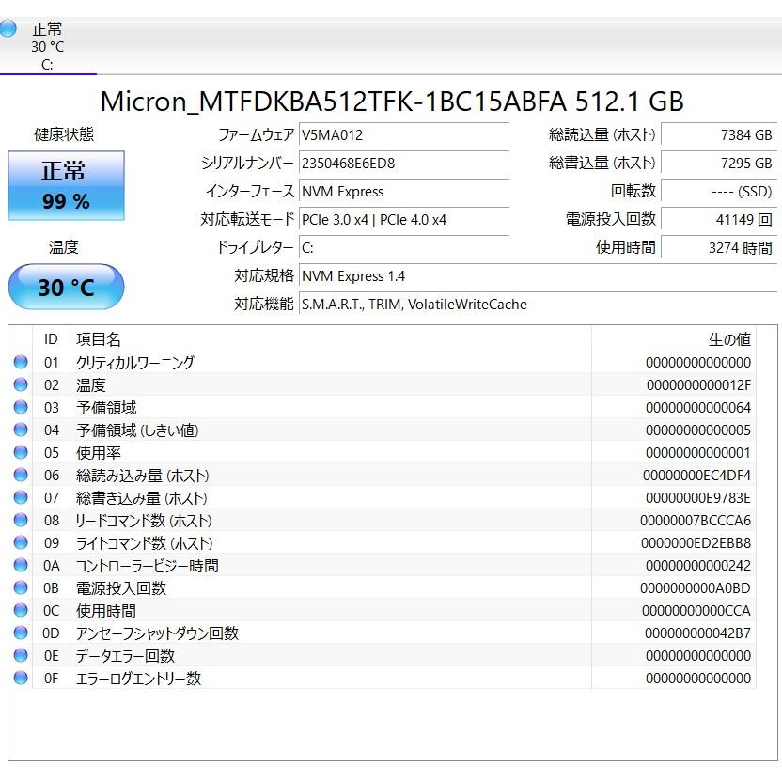
Task: Click the 生の値 column header
Action: (674, 339)
